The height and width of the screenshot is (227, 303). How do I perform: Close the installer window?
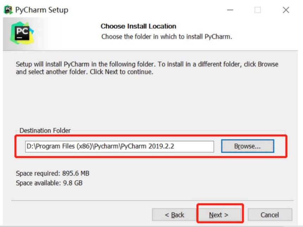(286, 10)
